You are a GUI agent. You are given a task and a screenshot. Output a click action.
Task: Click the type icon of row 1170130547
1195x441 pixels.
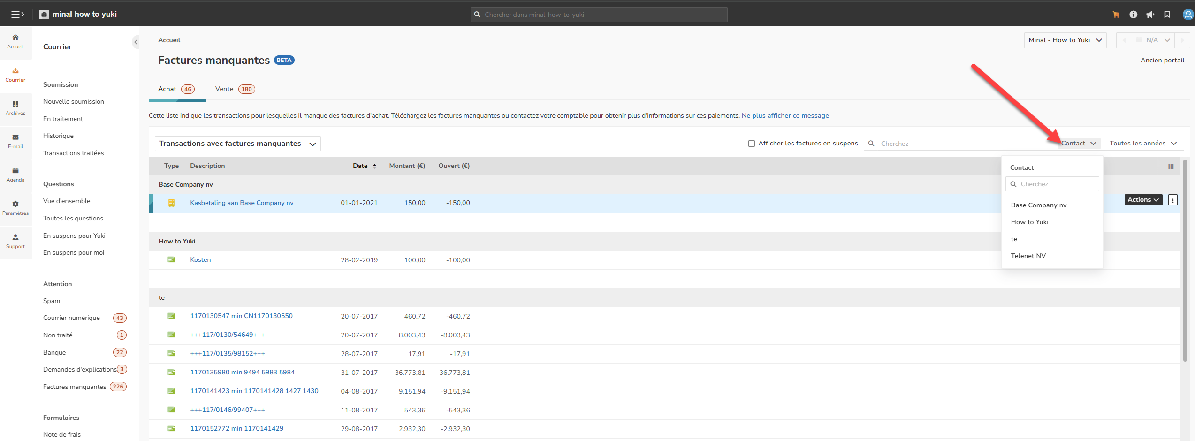coord(172,316)
